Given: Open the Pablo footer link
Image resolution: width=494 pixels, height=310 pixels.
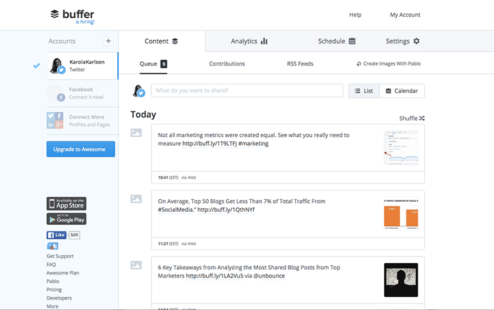Looking at the screenshot, I should [x=53, y=281].
